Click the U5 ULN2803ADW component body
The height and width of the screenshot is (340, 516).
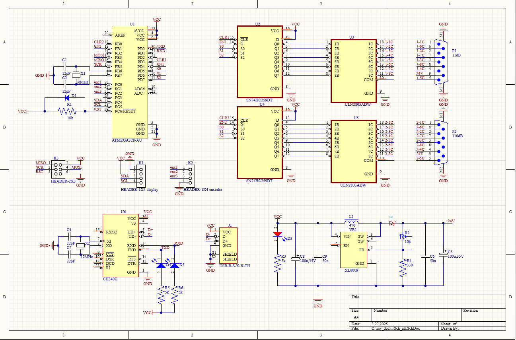354,152
